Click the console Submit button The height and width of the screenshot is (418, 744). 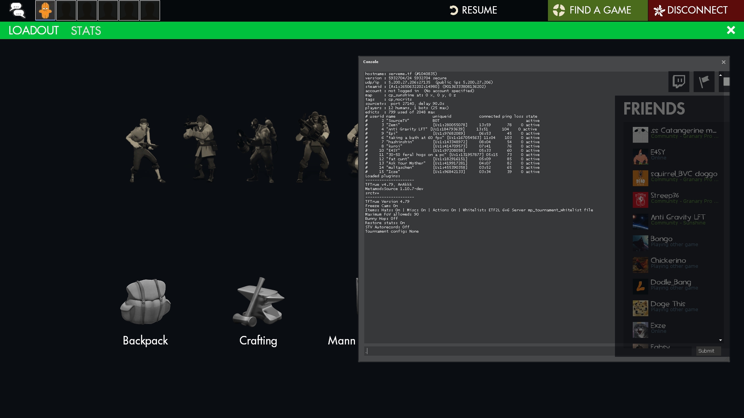(x=708, y=351)
